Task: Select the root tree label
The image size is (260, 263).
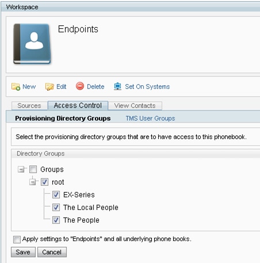Action: (58, 182)
